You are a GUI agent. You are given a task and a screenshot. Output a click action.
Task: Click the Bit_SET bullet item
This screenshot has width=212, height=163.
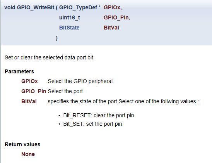(92, 124)
